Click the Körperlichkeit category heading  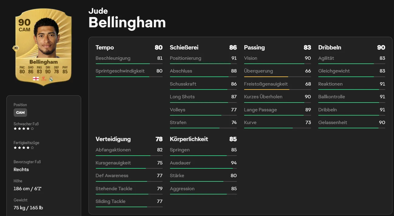(189, 139)
